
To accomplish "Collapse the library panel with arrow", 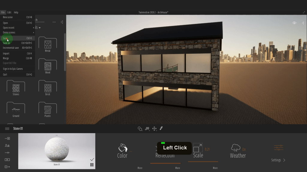I will (62, 22).
